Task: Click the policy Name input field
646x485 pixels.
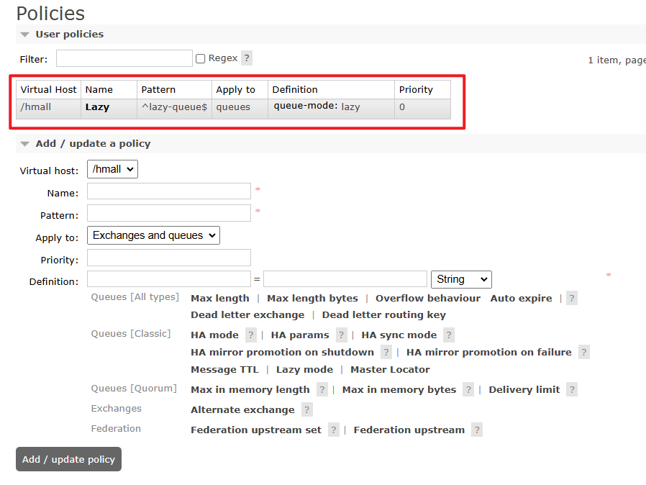Action: (169, 191)
